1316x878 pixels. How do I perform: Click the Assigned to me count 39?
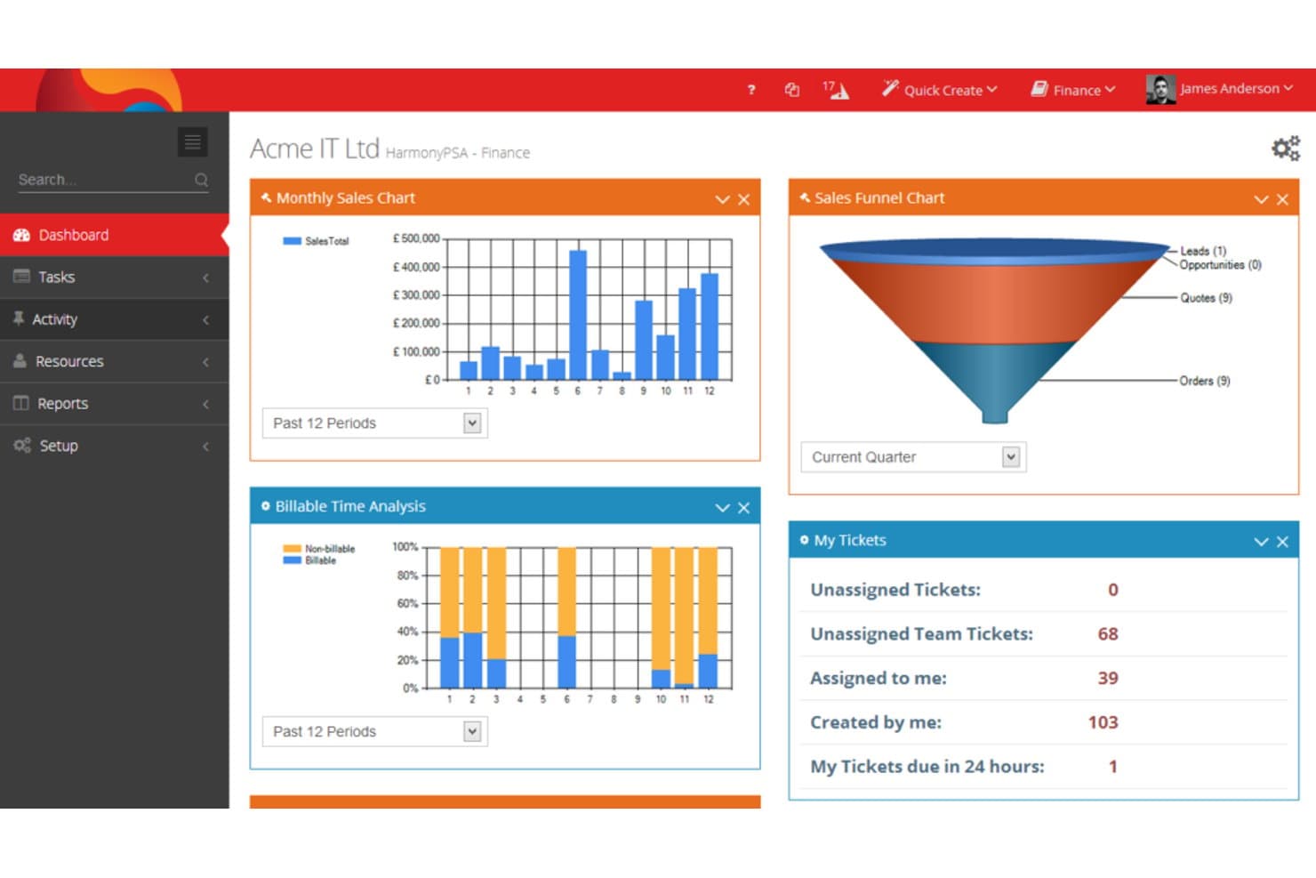pos(1108,679)
